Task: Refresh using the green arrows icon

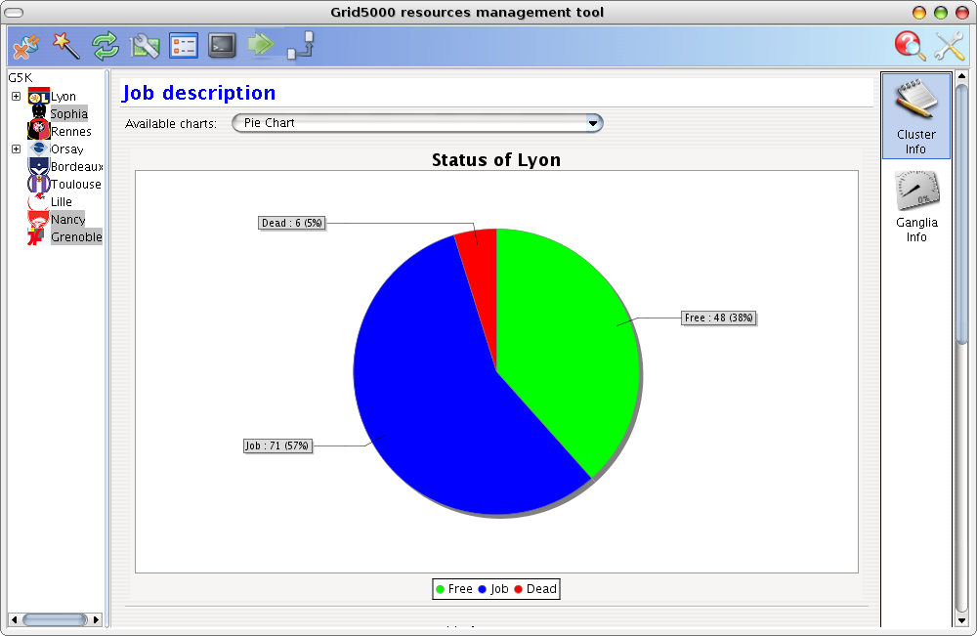Action: click(x=106, y=46)
